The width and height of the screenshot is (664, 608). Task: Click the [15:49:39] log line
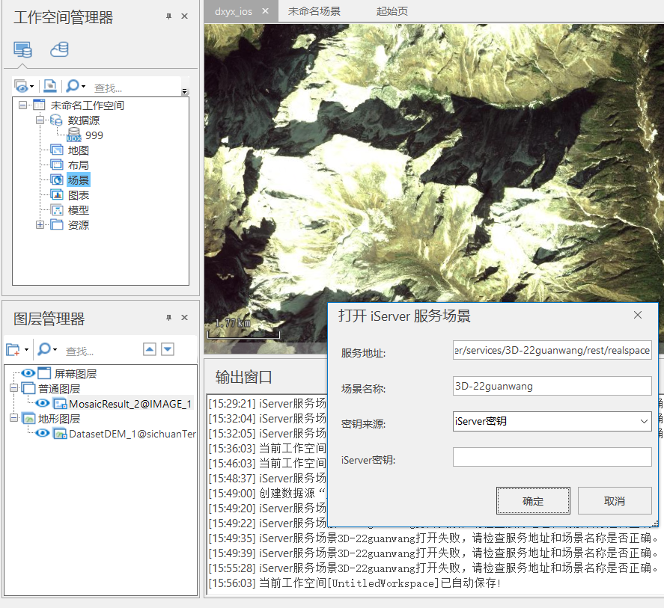pos(433,553)
